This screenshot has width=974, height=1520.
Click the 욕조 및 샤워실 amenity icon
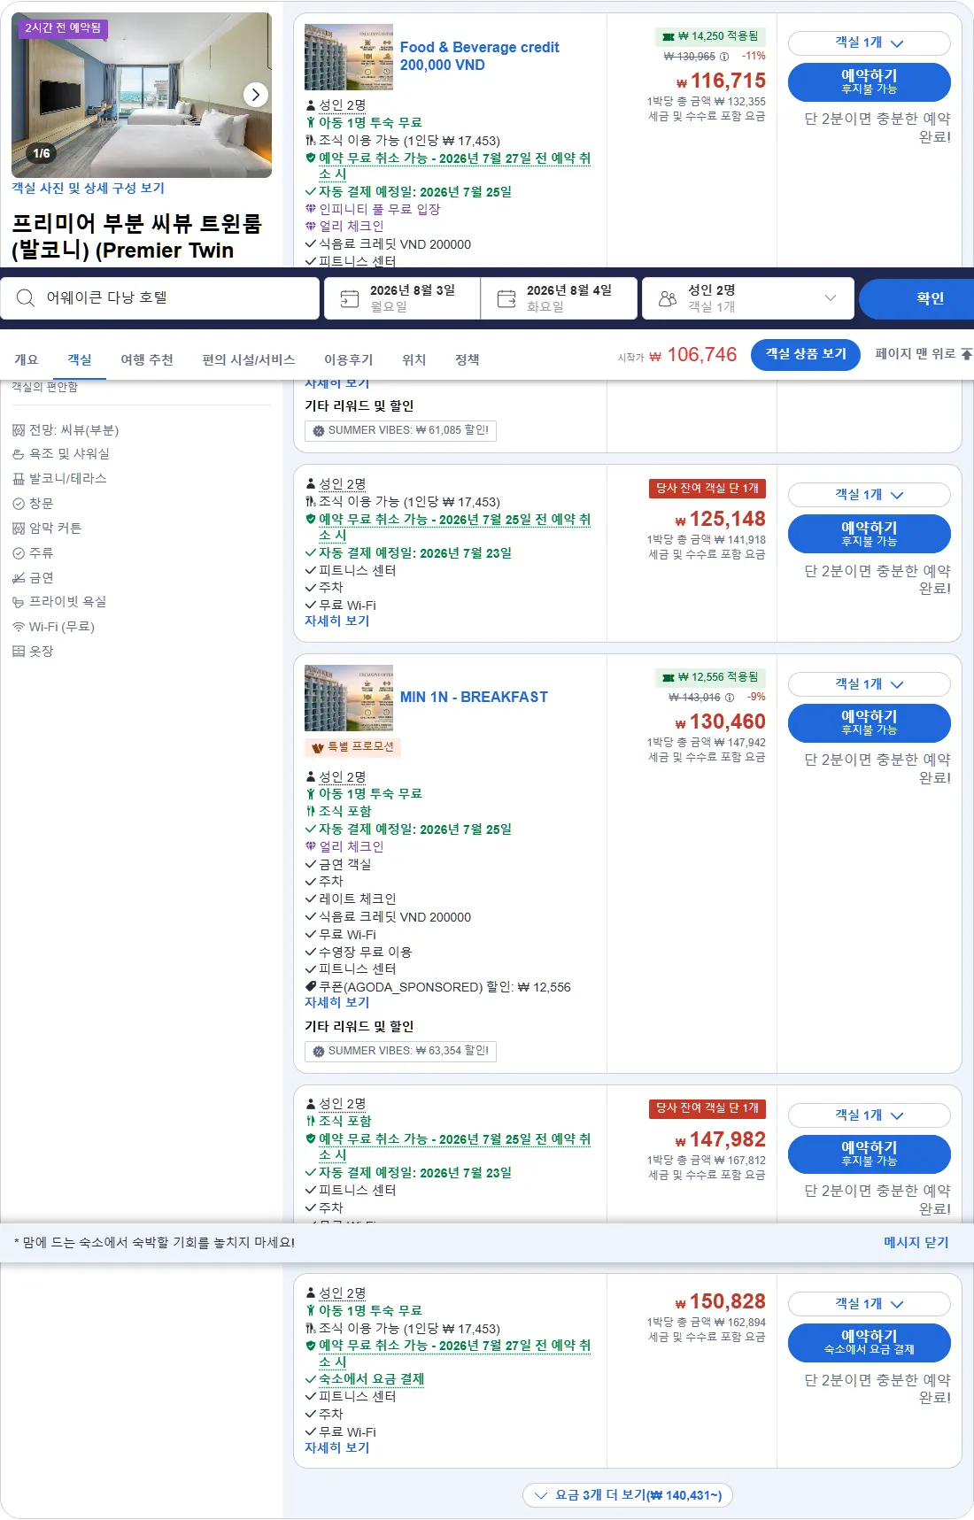point(19,454)
